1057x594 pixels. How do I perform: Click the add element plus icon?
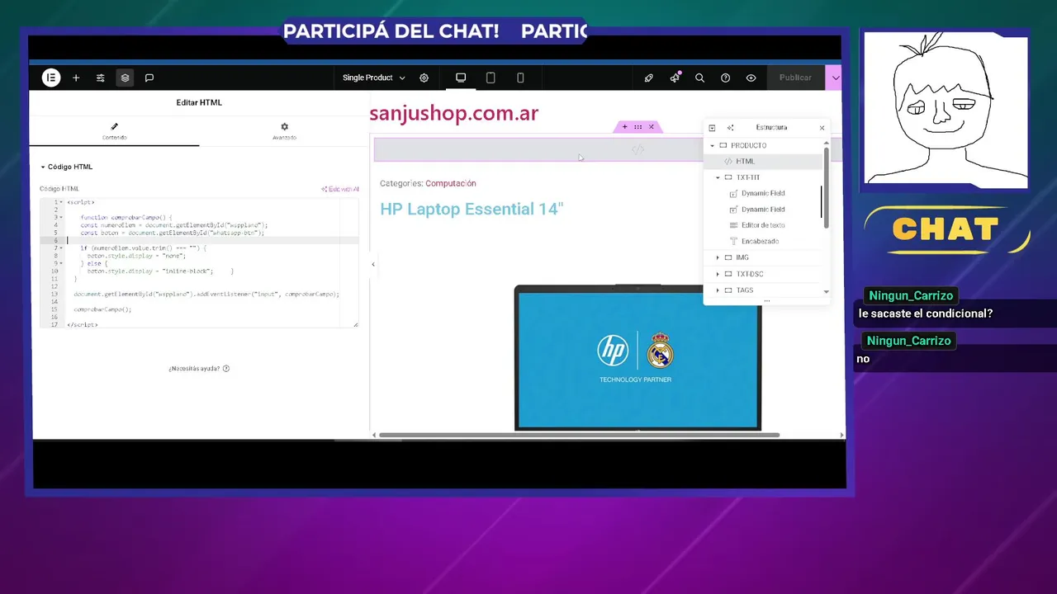[x=76, y=78]
